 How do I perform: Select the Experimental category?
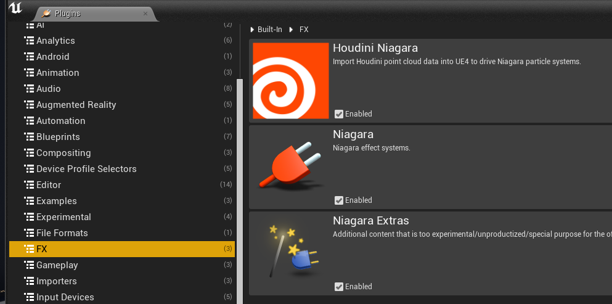pos(122,217)
